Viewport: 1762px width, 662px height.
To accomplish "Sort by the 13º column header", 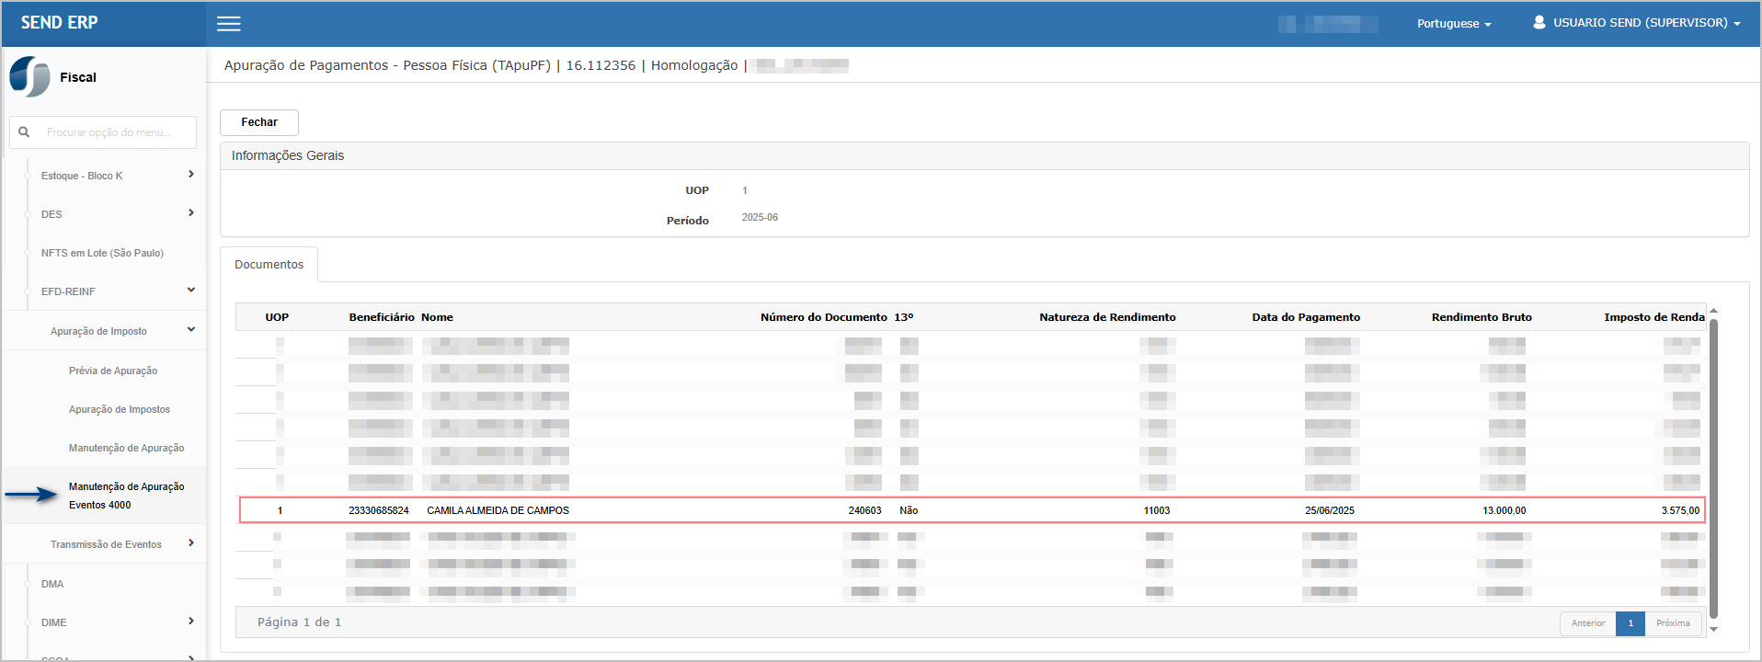I will pos(904,317).
